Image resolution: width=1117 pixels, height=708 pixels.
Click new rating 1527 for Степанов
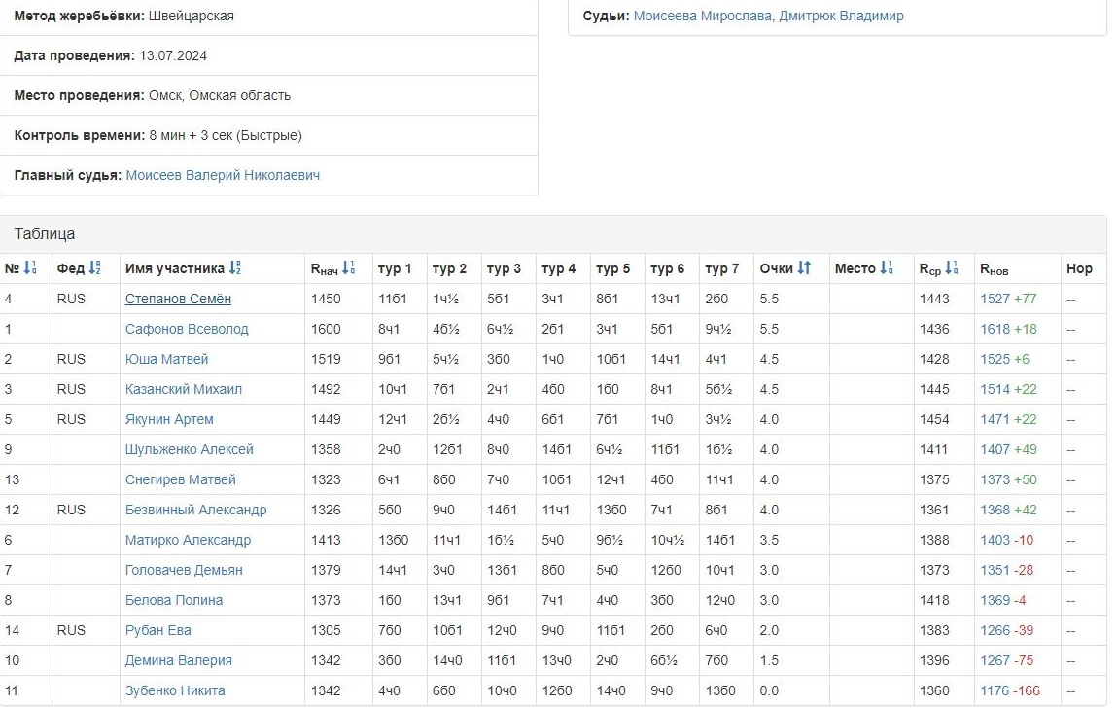coord(995,299)
